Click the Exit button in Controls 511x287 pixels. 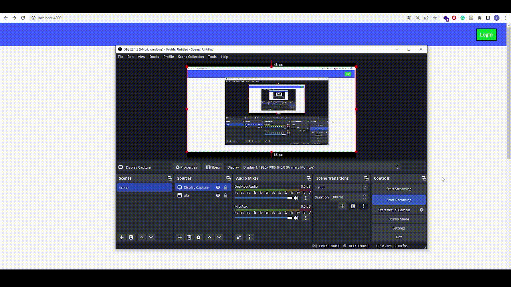[399, 237]
